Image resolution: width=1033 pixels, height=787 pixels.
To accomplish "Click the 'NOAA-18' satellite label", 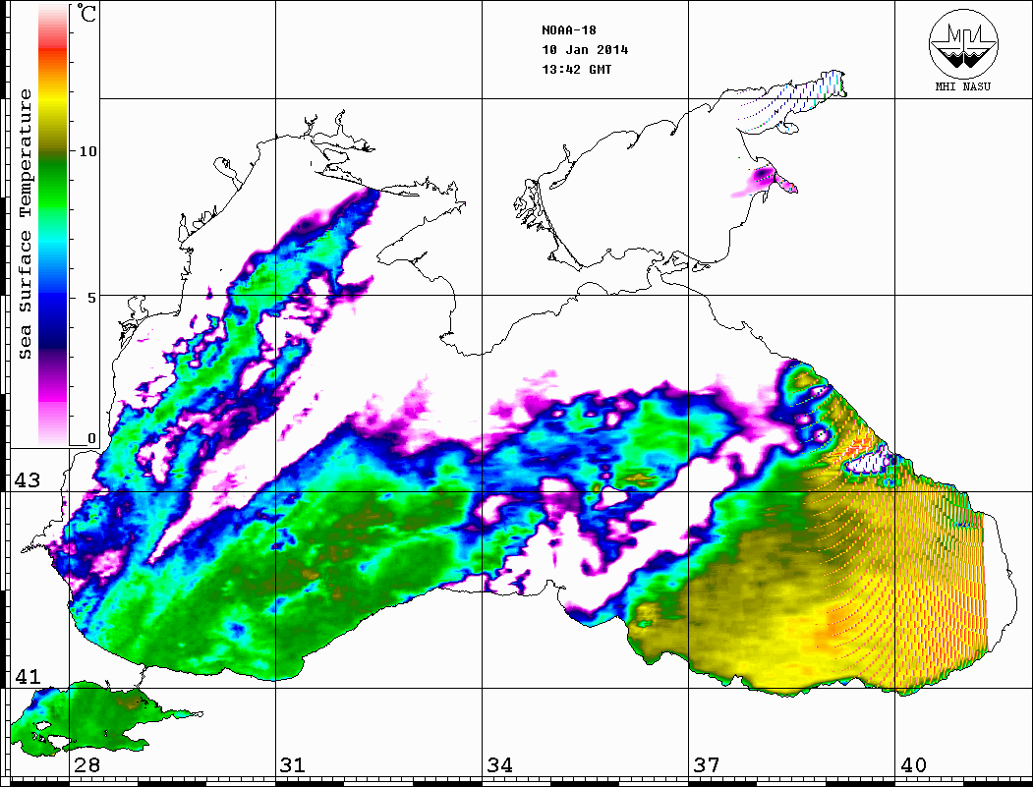I will click(x=569, y=30).
